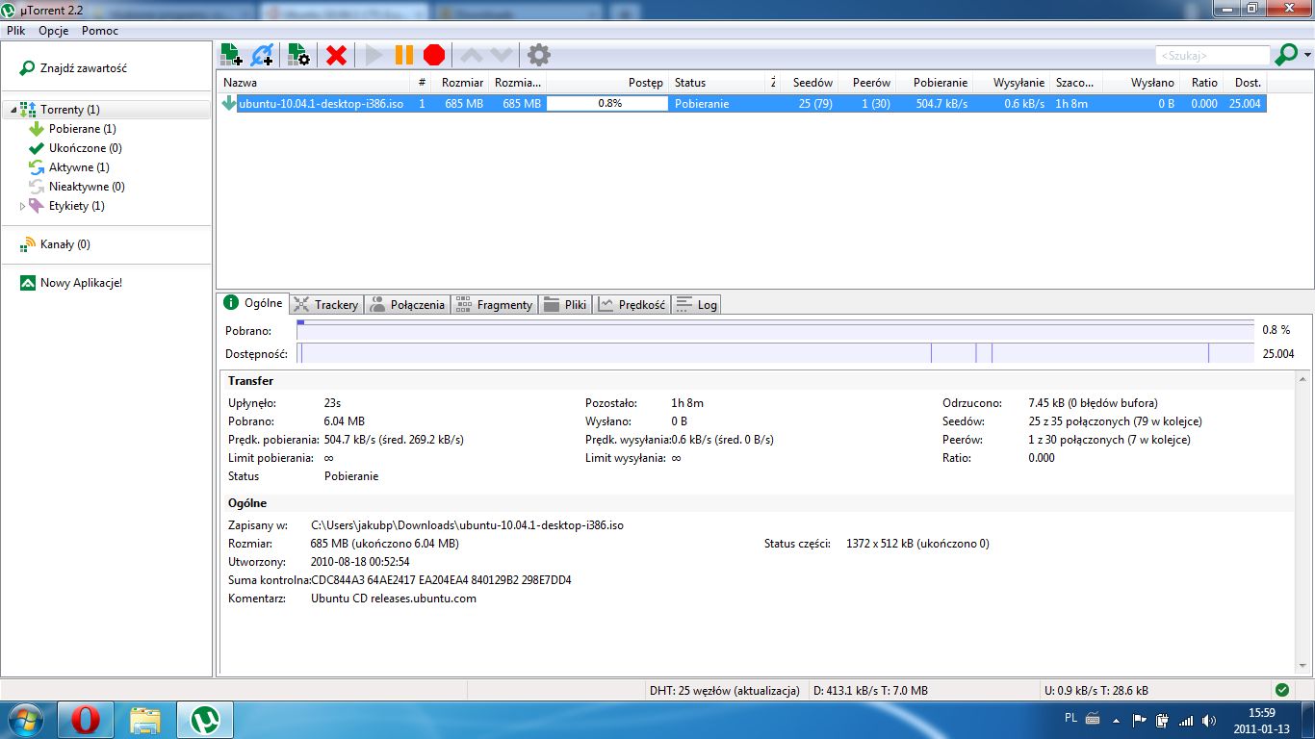
Task: Remove the torrent with the red X
Action: pyautogui.click(x=336, y=55)
